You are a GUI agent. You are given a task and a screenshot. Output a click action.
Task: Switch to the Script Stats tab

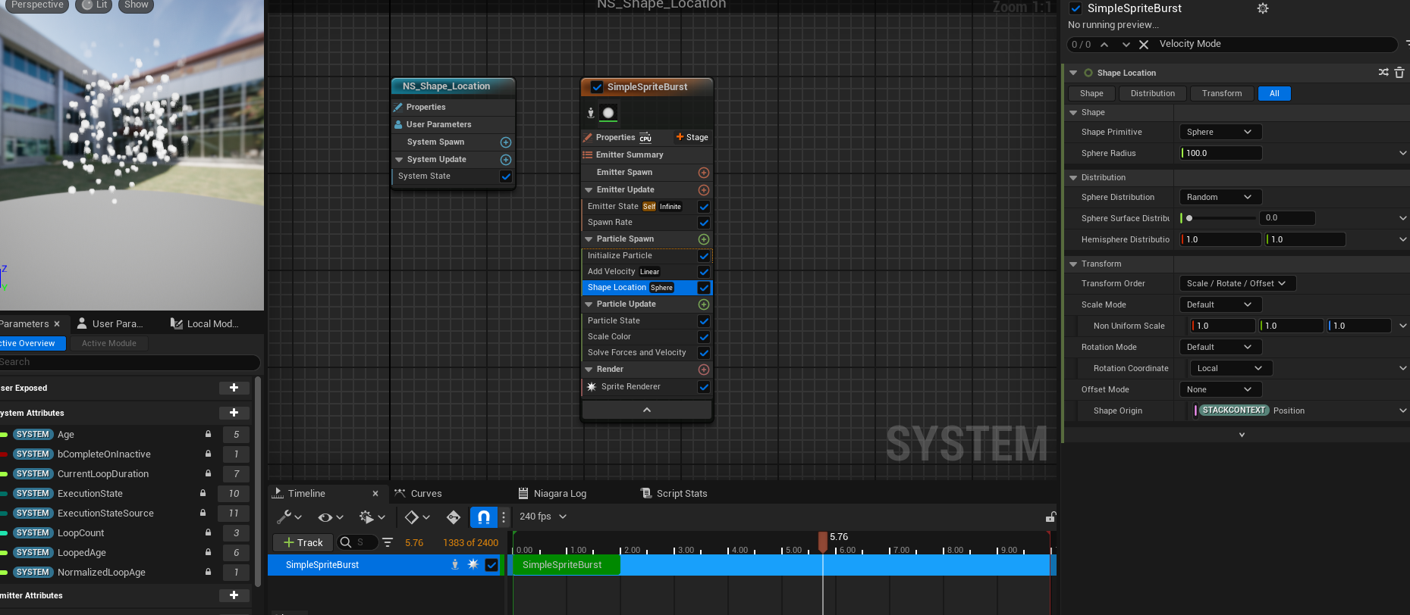click(x=674, y=494)
